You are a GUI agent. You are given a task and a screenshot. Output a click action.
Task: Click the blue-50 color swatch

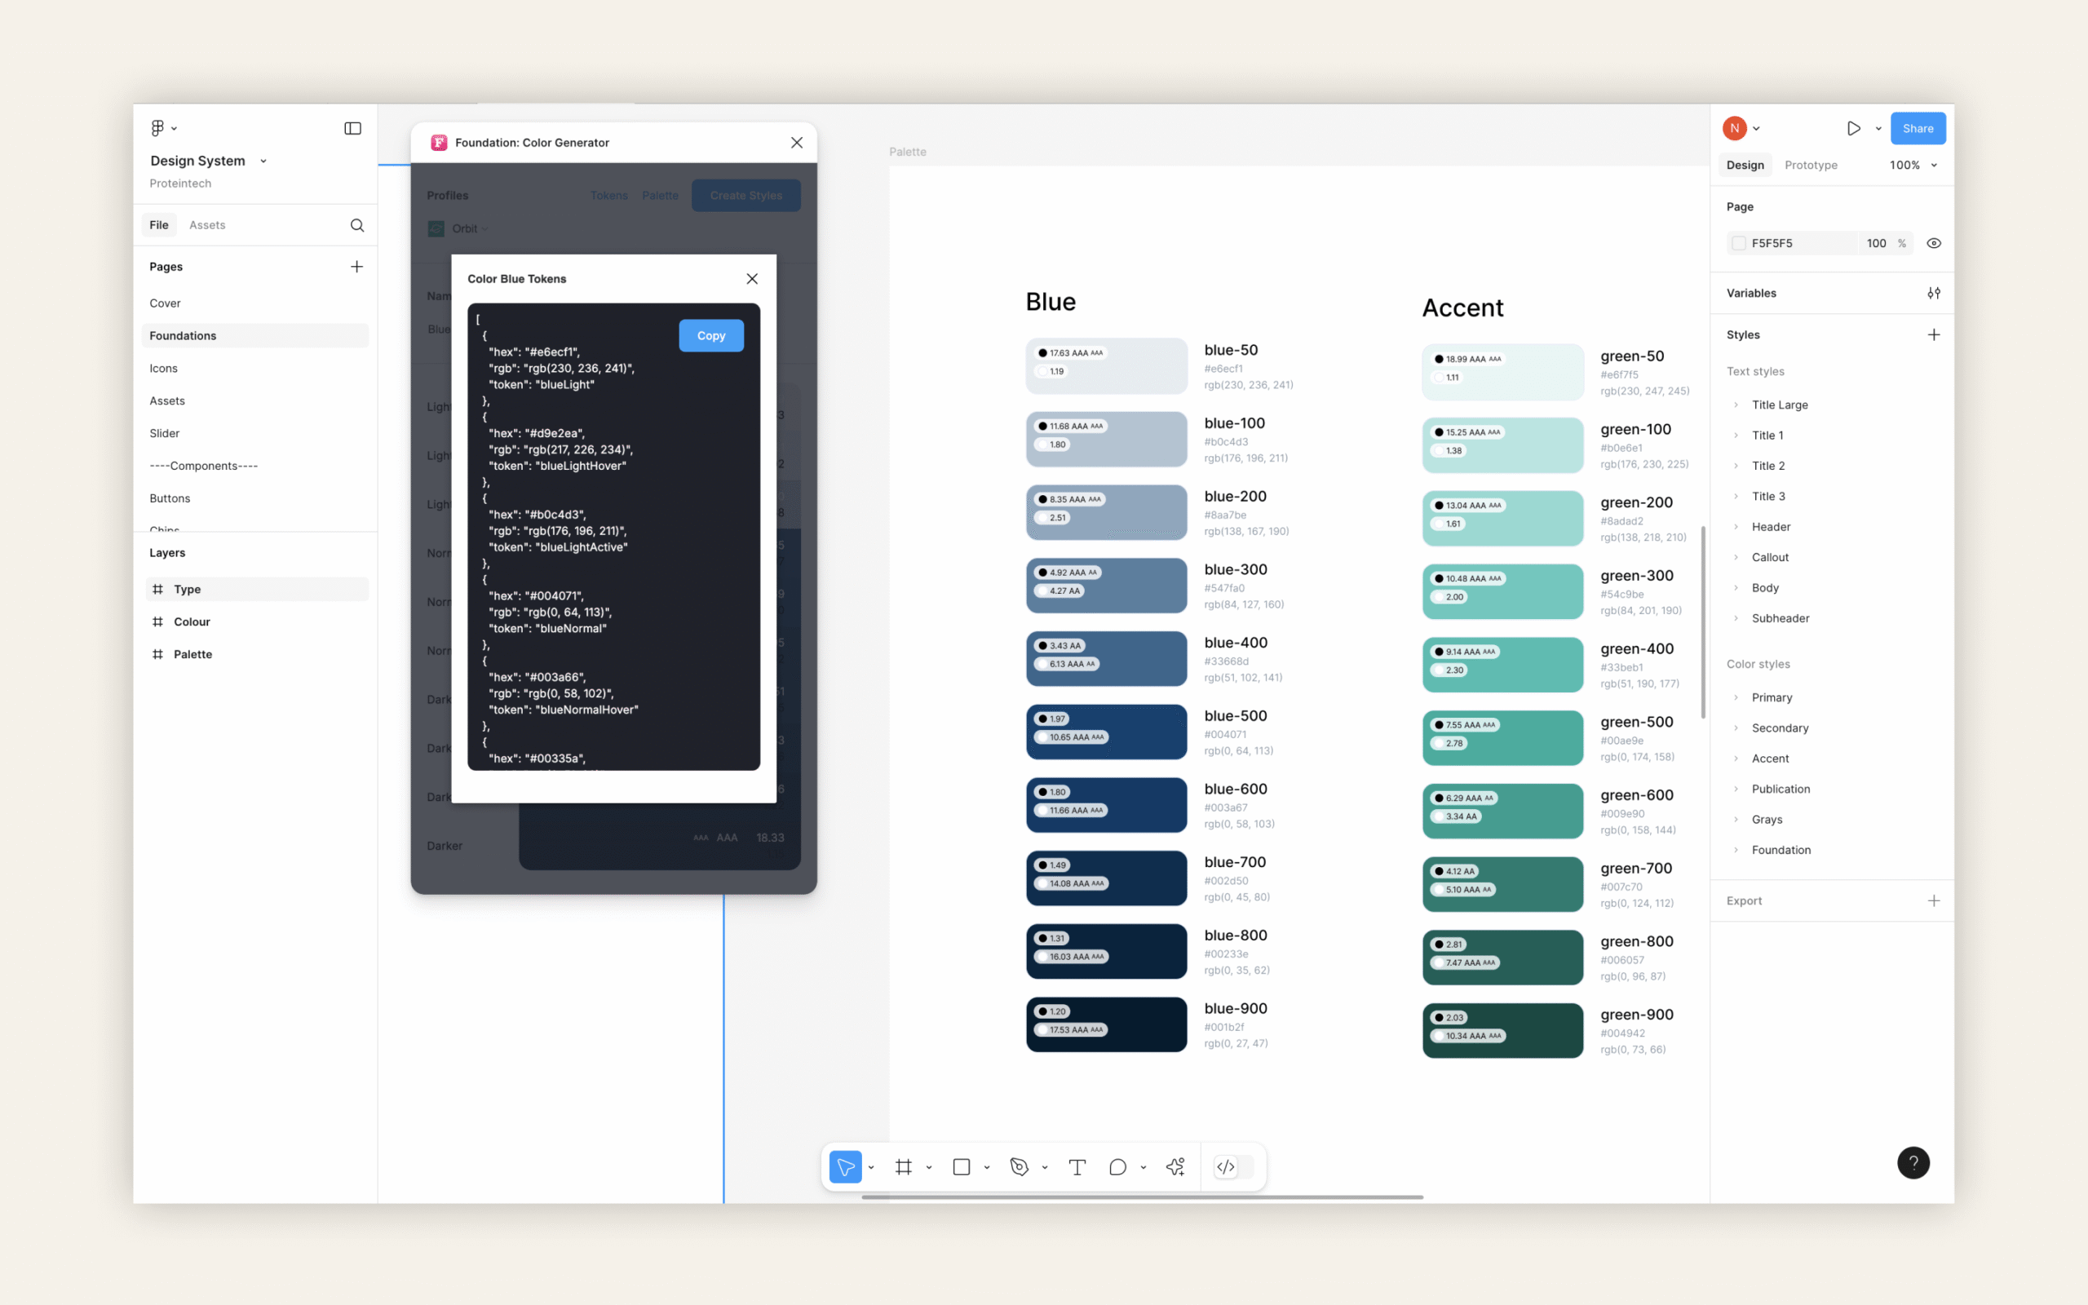click(1106, 366)
